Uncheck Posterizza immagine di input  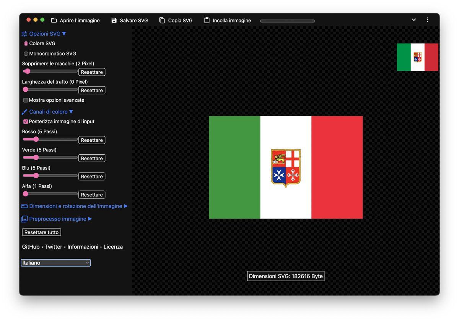point(26,122)
